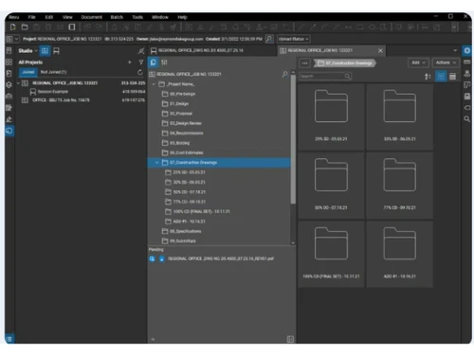Collapse the _Project Name_ root folder
The width and height of the screenshot is (474, 355).
(x=154, y=84)
